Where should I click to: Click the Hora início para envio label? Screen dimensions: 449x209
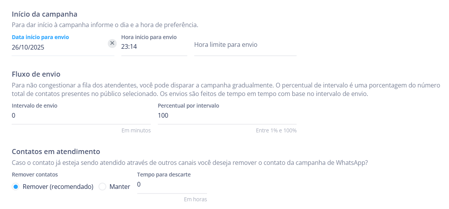click(149, 37)
